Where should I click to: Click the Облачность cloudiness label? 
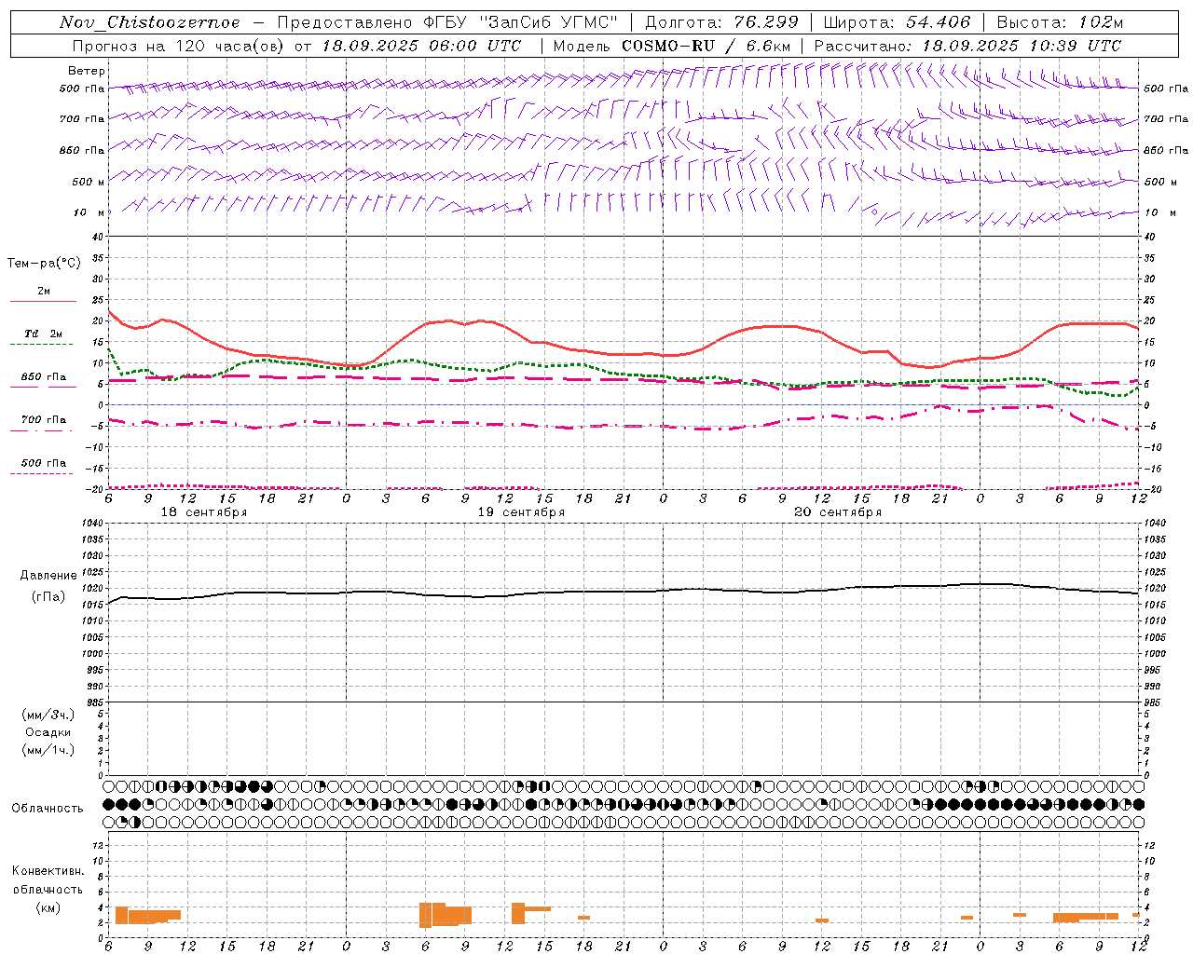[48, 809]
